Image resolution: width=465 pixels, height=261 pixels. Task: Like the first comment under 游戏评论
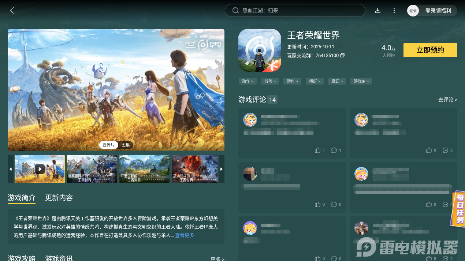[x=317, y=150]
